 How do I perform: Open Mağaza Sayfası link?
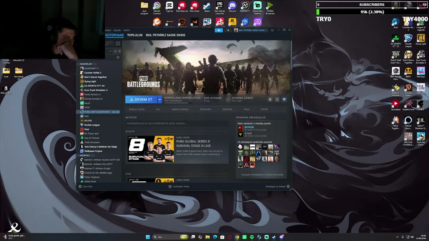coord(137,109)
